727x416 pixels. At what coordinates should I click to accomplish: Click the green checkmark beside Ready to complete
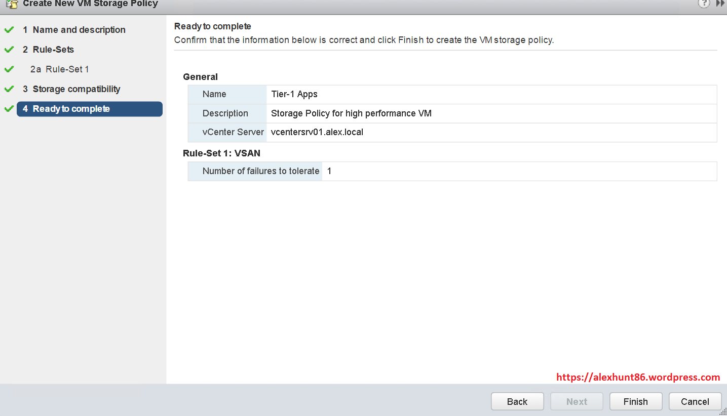[x=9, y=108]
